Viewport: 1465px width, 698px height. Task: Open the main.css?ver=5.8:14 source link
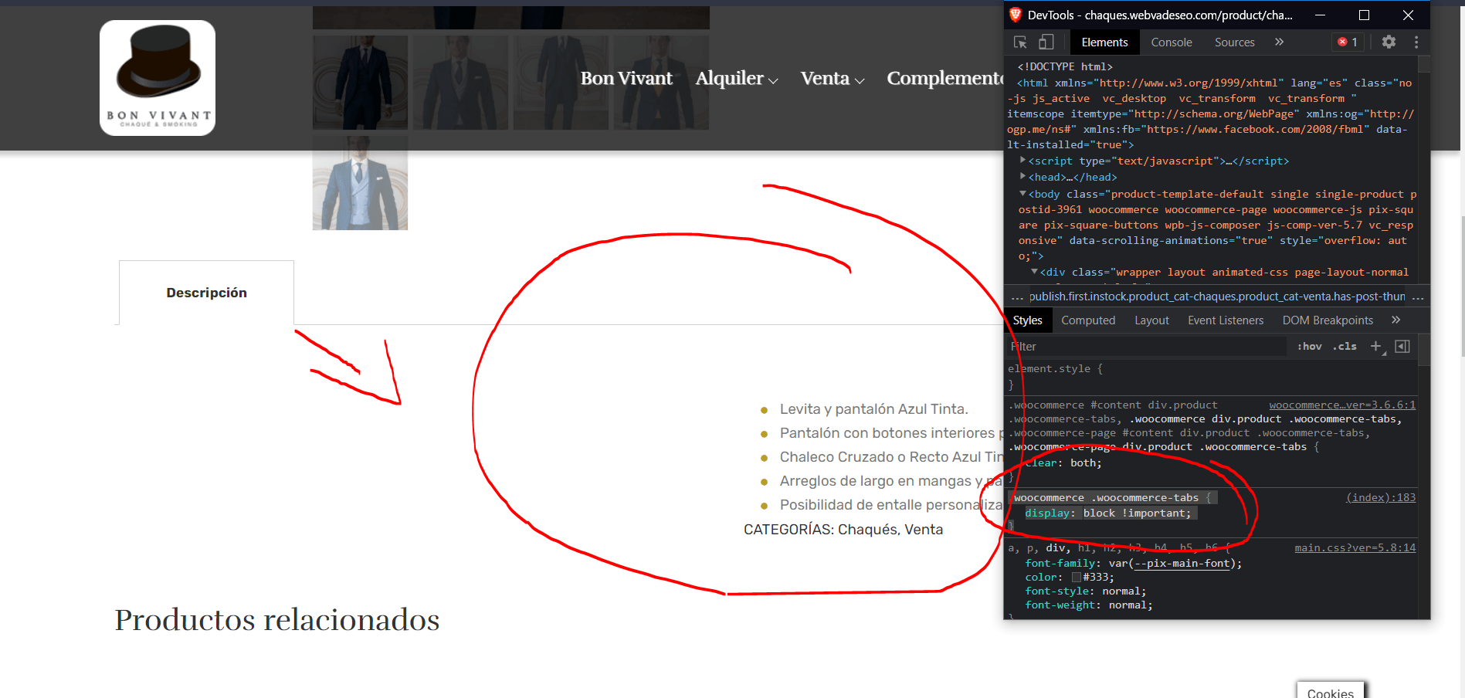pos(1355,547)
